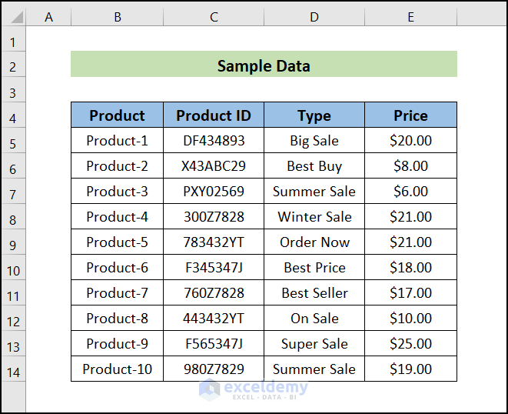The height and width of the screenshot is (414, 508).
Task: Click the Type header cell
Action: pyautogui.click(x=314, y=115)
